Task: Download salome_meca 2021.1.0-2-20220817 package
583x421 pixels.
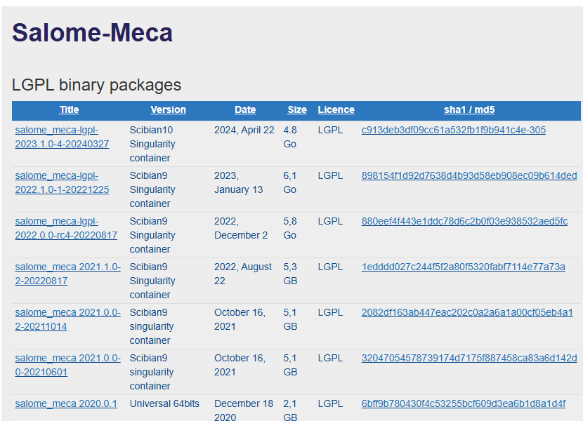Action: (x=67, y=274)
